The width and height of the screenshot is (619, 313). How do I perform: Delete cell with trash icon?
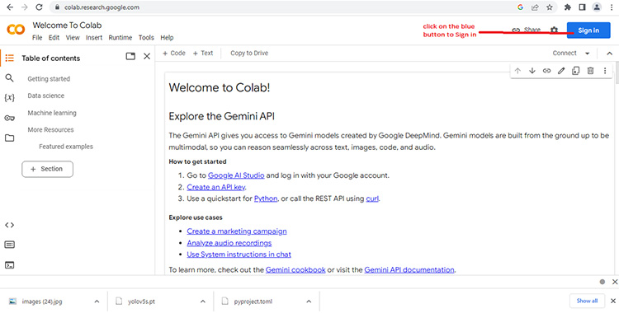coord(590,71)
